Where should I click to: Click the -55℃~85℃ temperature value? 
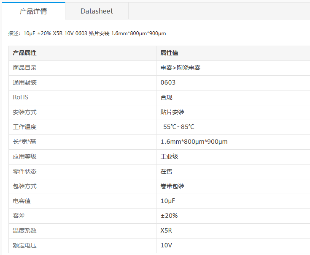177,127
